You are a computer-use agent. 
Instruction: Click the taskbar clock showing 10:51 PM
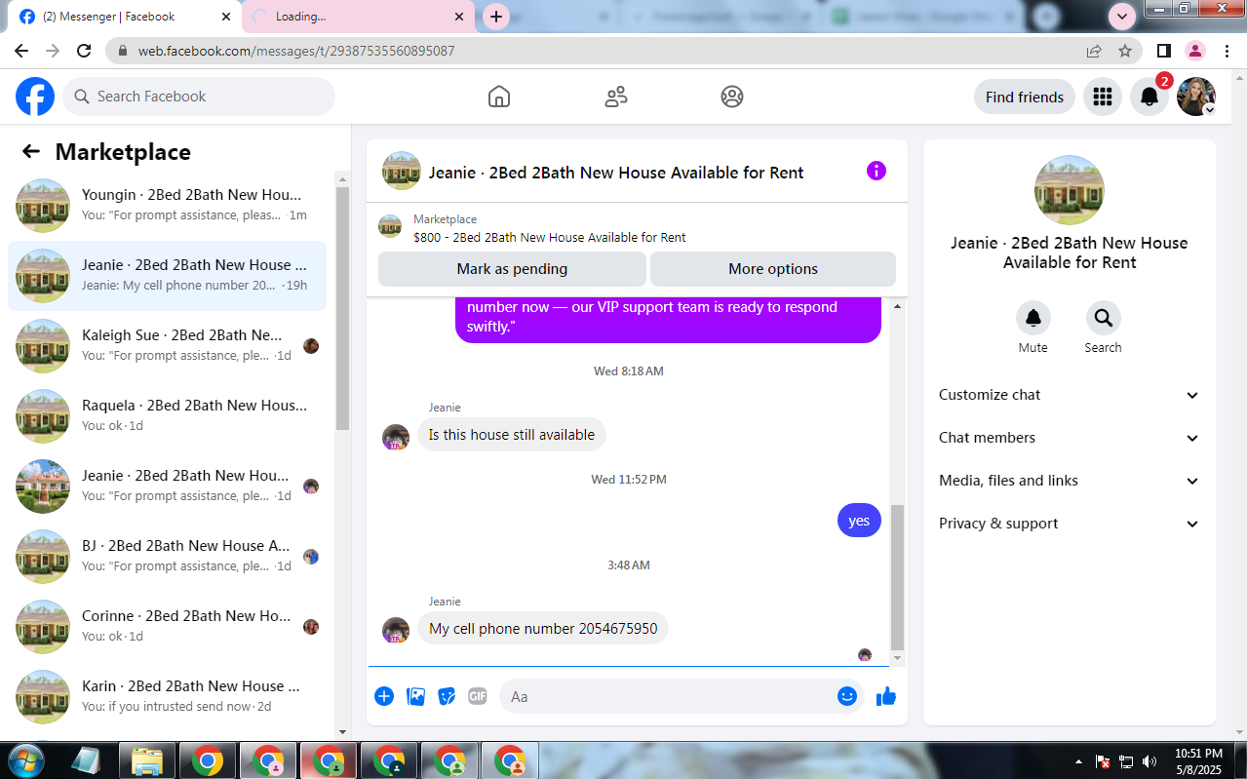click(x=1198, y=761)
